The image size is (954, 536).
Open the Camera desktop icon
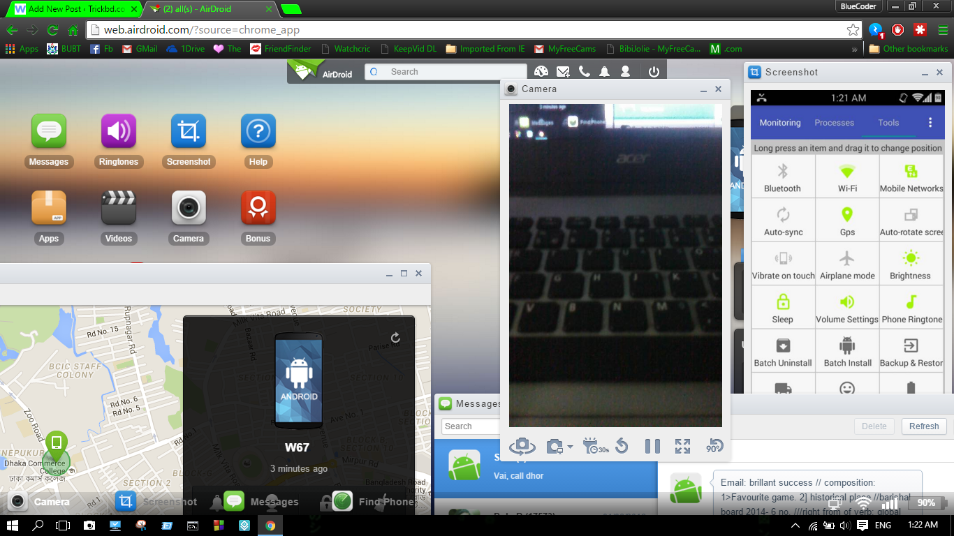pos(189,208)
